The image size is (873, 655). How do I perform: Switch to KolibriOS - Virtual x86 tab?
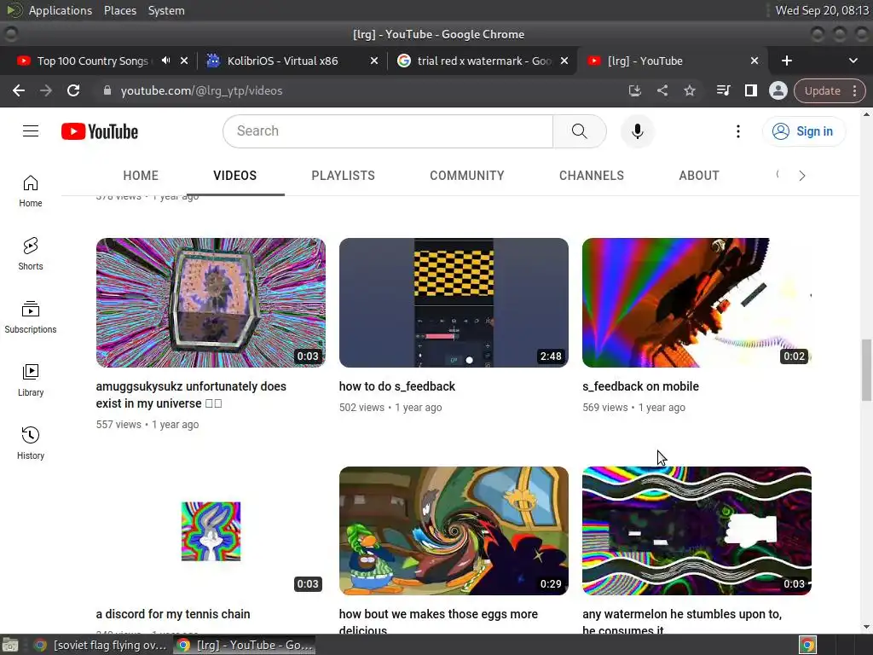(282, 61)
